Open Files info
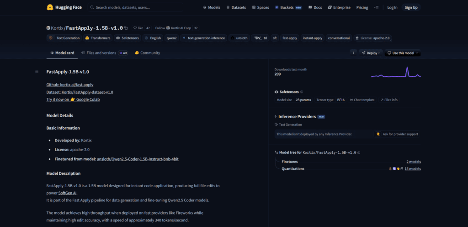 pos(389,100)
